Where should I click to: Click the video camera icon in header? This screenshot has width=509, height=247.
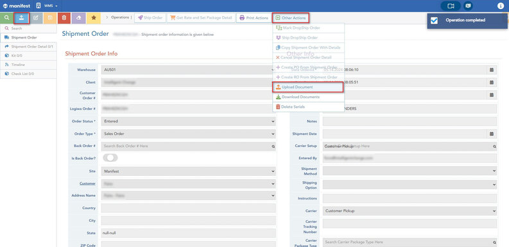tap(450, 6)
